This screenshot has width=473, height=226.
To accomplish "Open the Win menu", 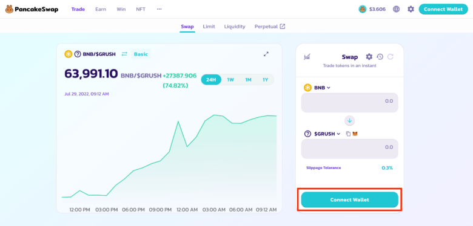I will (121, 9).
